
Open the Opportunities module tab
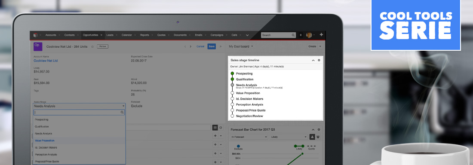(x=90, y=35)
